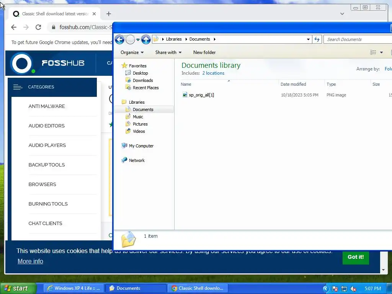The height and width of the screenshot is (294, 392).
Task: Click the FossHub logo
Action: [x=47, y=63]
